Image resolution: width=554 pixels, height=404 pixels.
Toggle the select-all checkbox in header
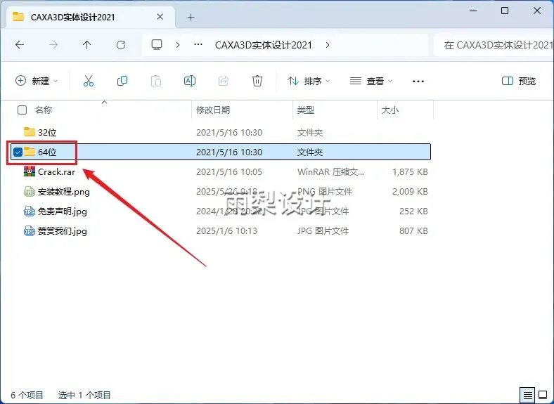tap(22, 110)
